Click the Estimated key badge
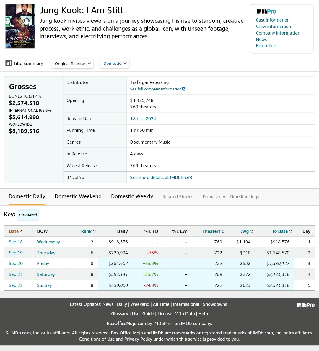The image size is (319, 351). 28,215
